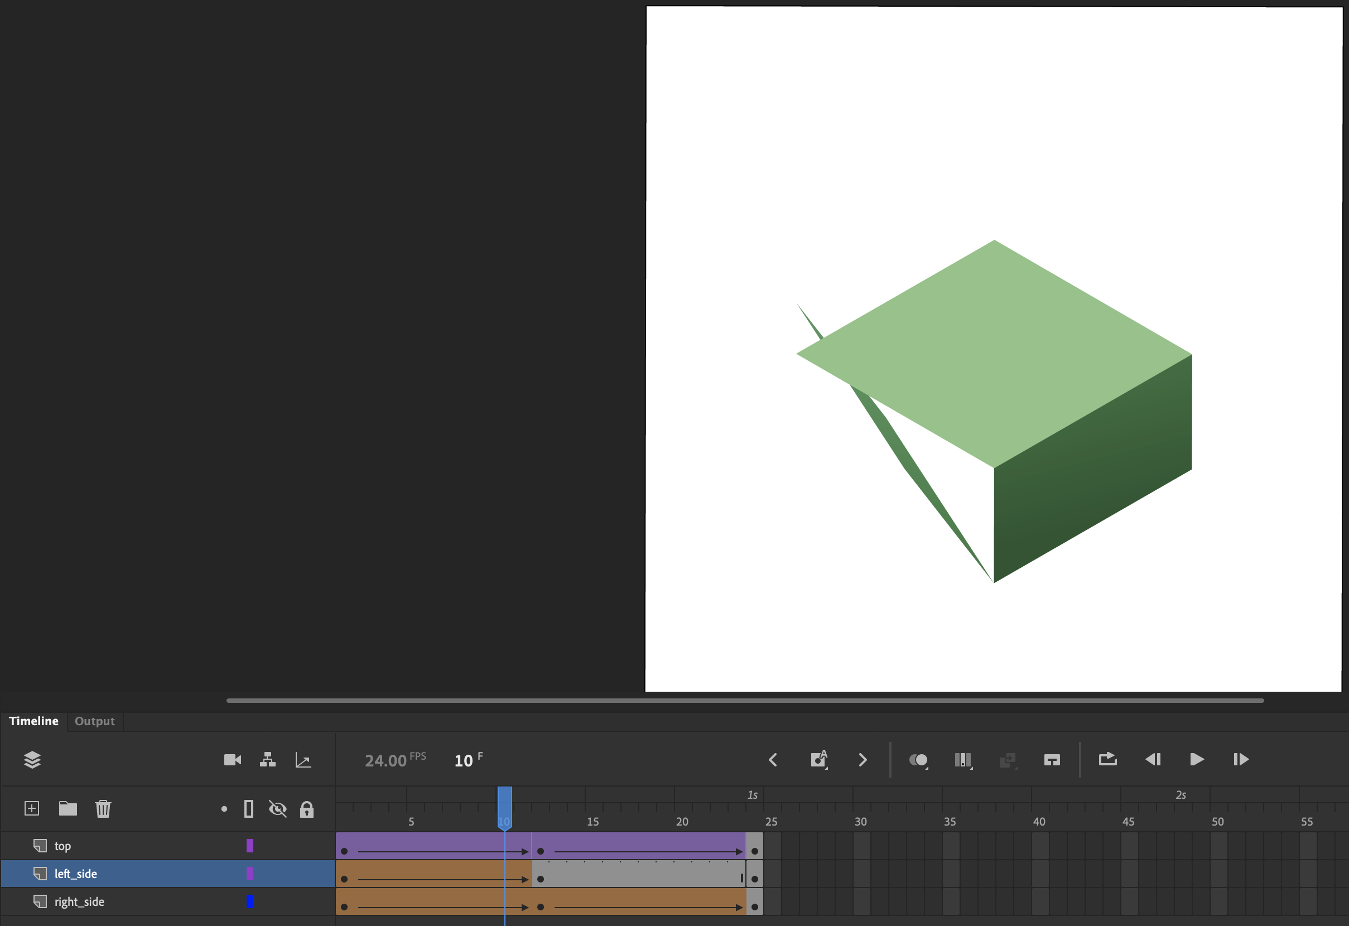Delete the selected left_side layer
This screenshot has width=1349, height=926.
(103, 809)
